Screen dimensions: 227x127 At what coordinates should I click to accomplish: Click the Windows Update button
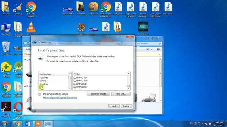coord(98,94)
